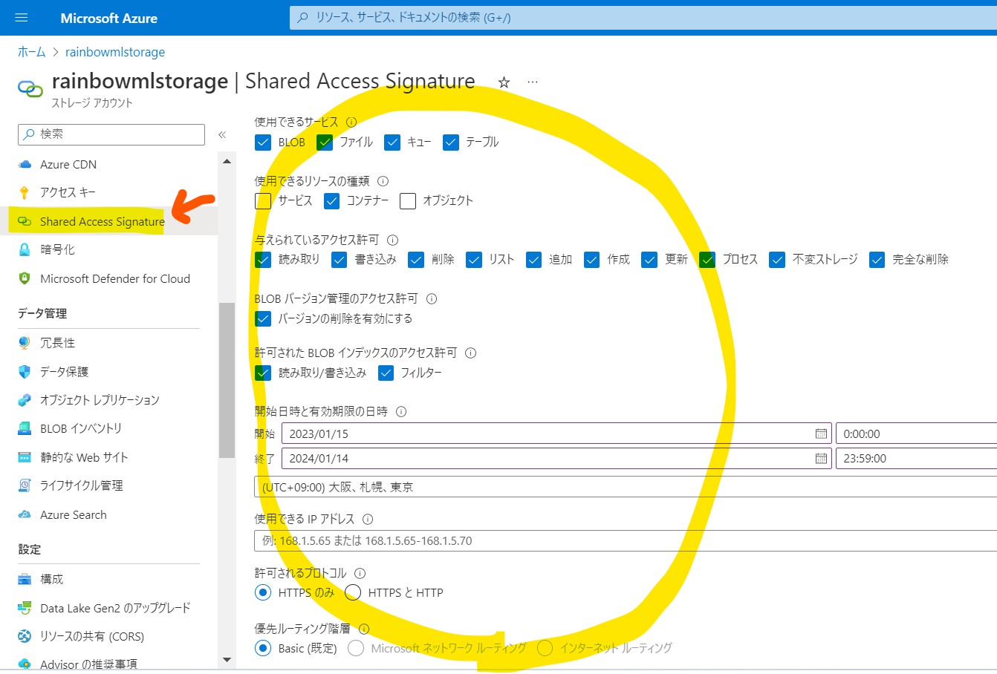This screenshot has width=997, height=674.
Task: Uncheck the キュー service checkbox
Action: [x=392, y=143]
